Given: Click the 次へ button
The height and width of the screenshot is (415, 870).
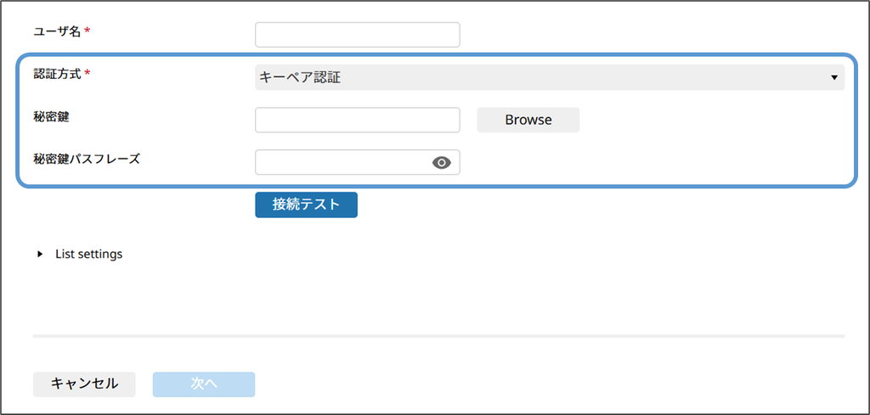Looking at the screenshot, I should click(x=204, y=384).
